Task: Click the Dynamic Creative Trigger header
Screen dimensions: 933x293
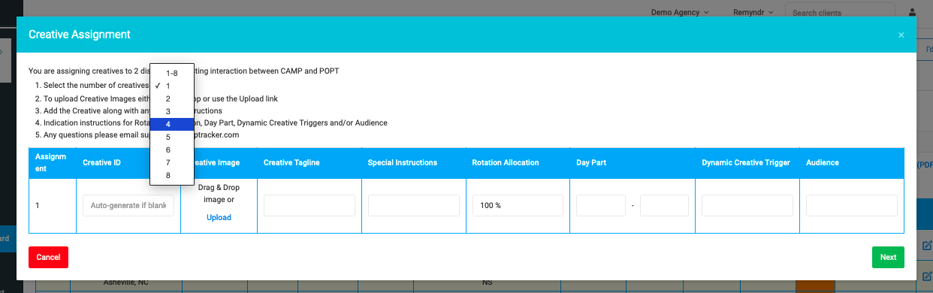Action: (746, 162)
